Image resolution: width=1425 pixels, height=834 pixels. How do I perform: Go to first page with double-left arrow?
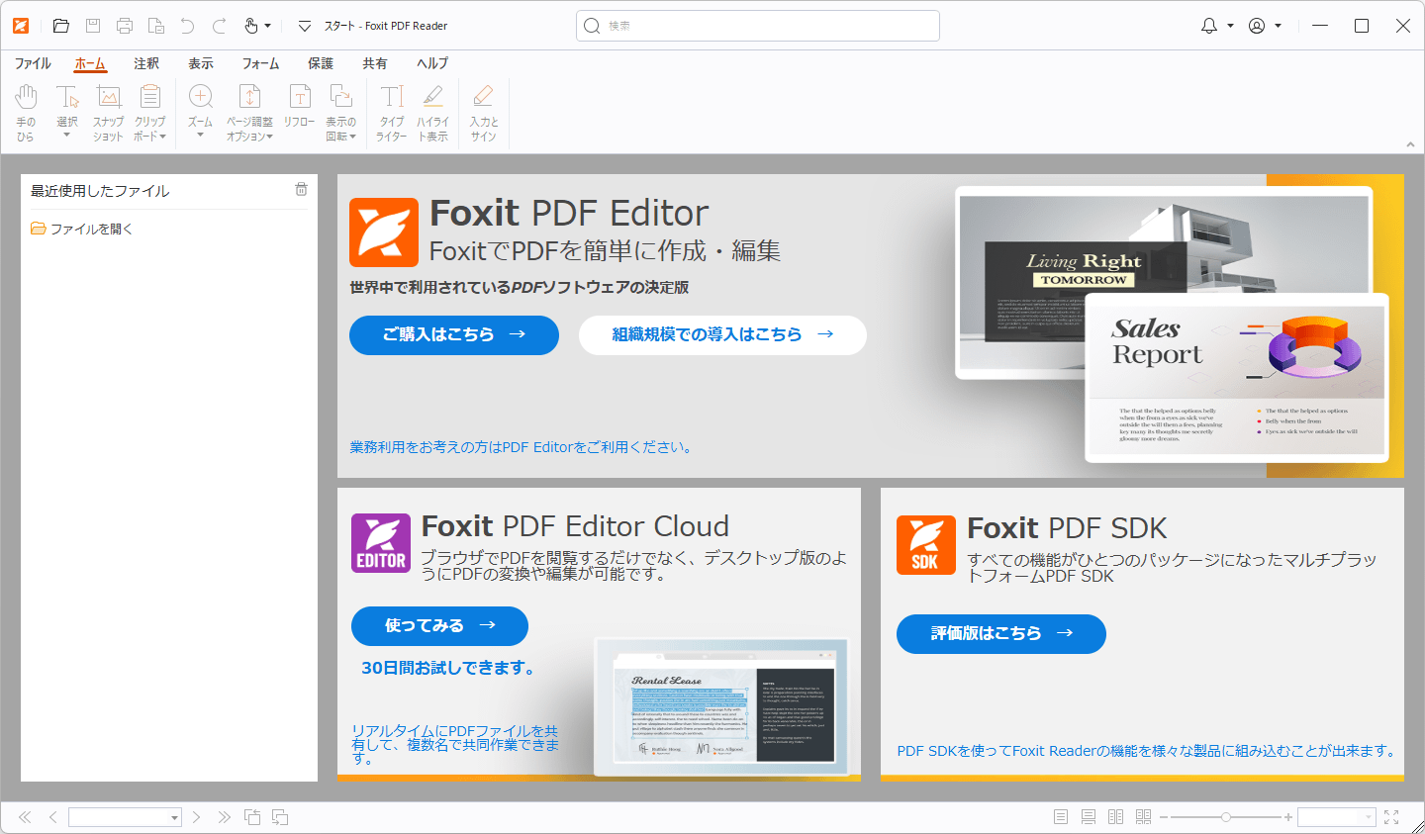tap(25, 817)
